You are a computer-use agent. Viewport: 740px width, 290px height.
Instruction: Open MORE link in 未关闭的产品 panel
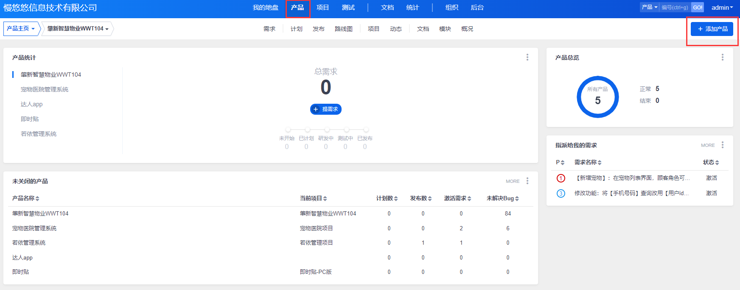tap(512, 181)
